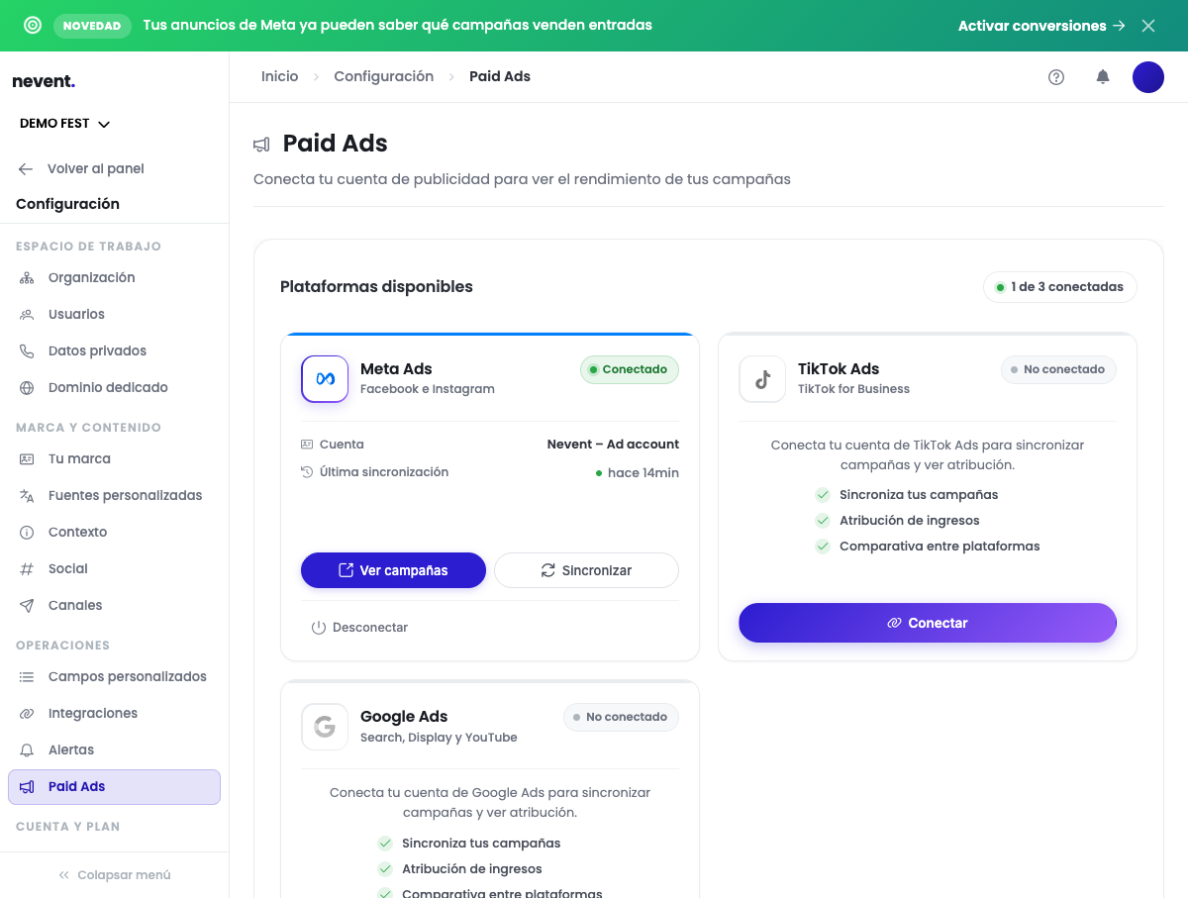Click the Campos personalizados list icon

tap(28, 677)
